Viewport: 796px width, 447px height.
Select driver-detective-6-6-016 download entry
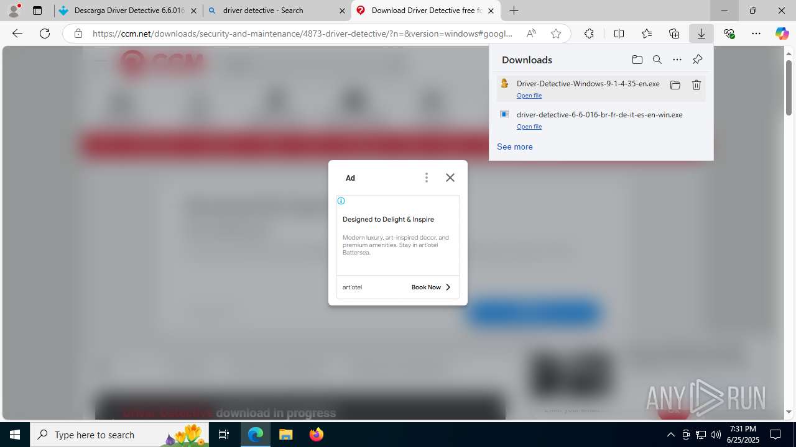pos(601,120)
